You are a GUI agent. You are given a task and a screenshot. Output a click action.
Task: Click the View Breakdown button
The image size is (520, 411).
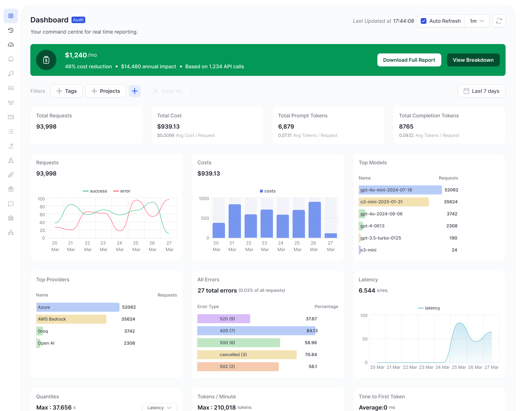[x=473, y=60]
